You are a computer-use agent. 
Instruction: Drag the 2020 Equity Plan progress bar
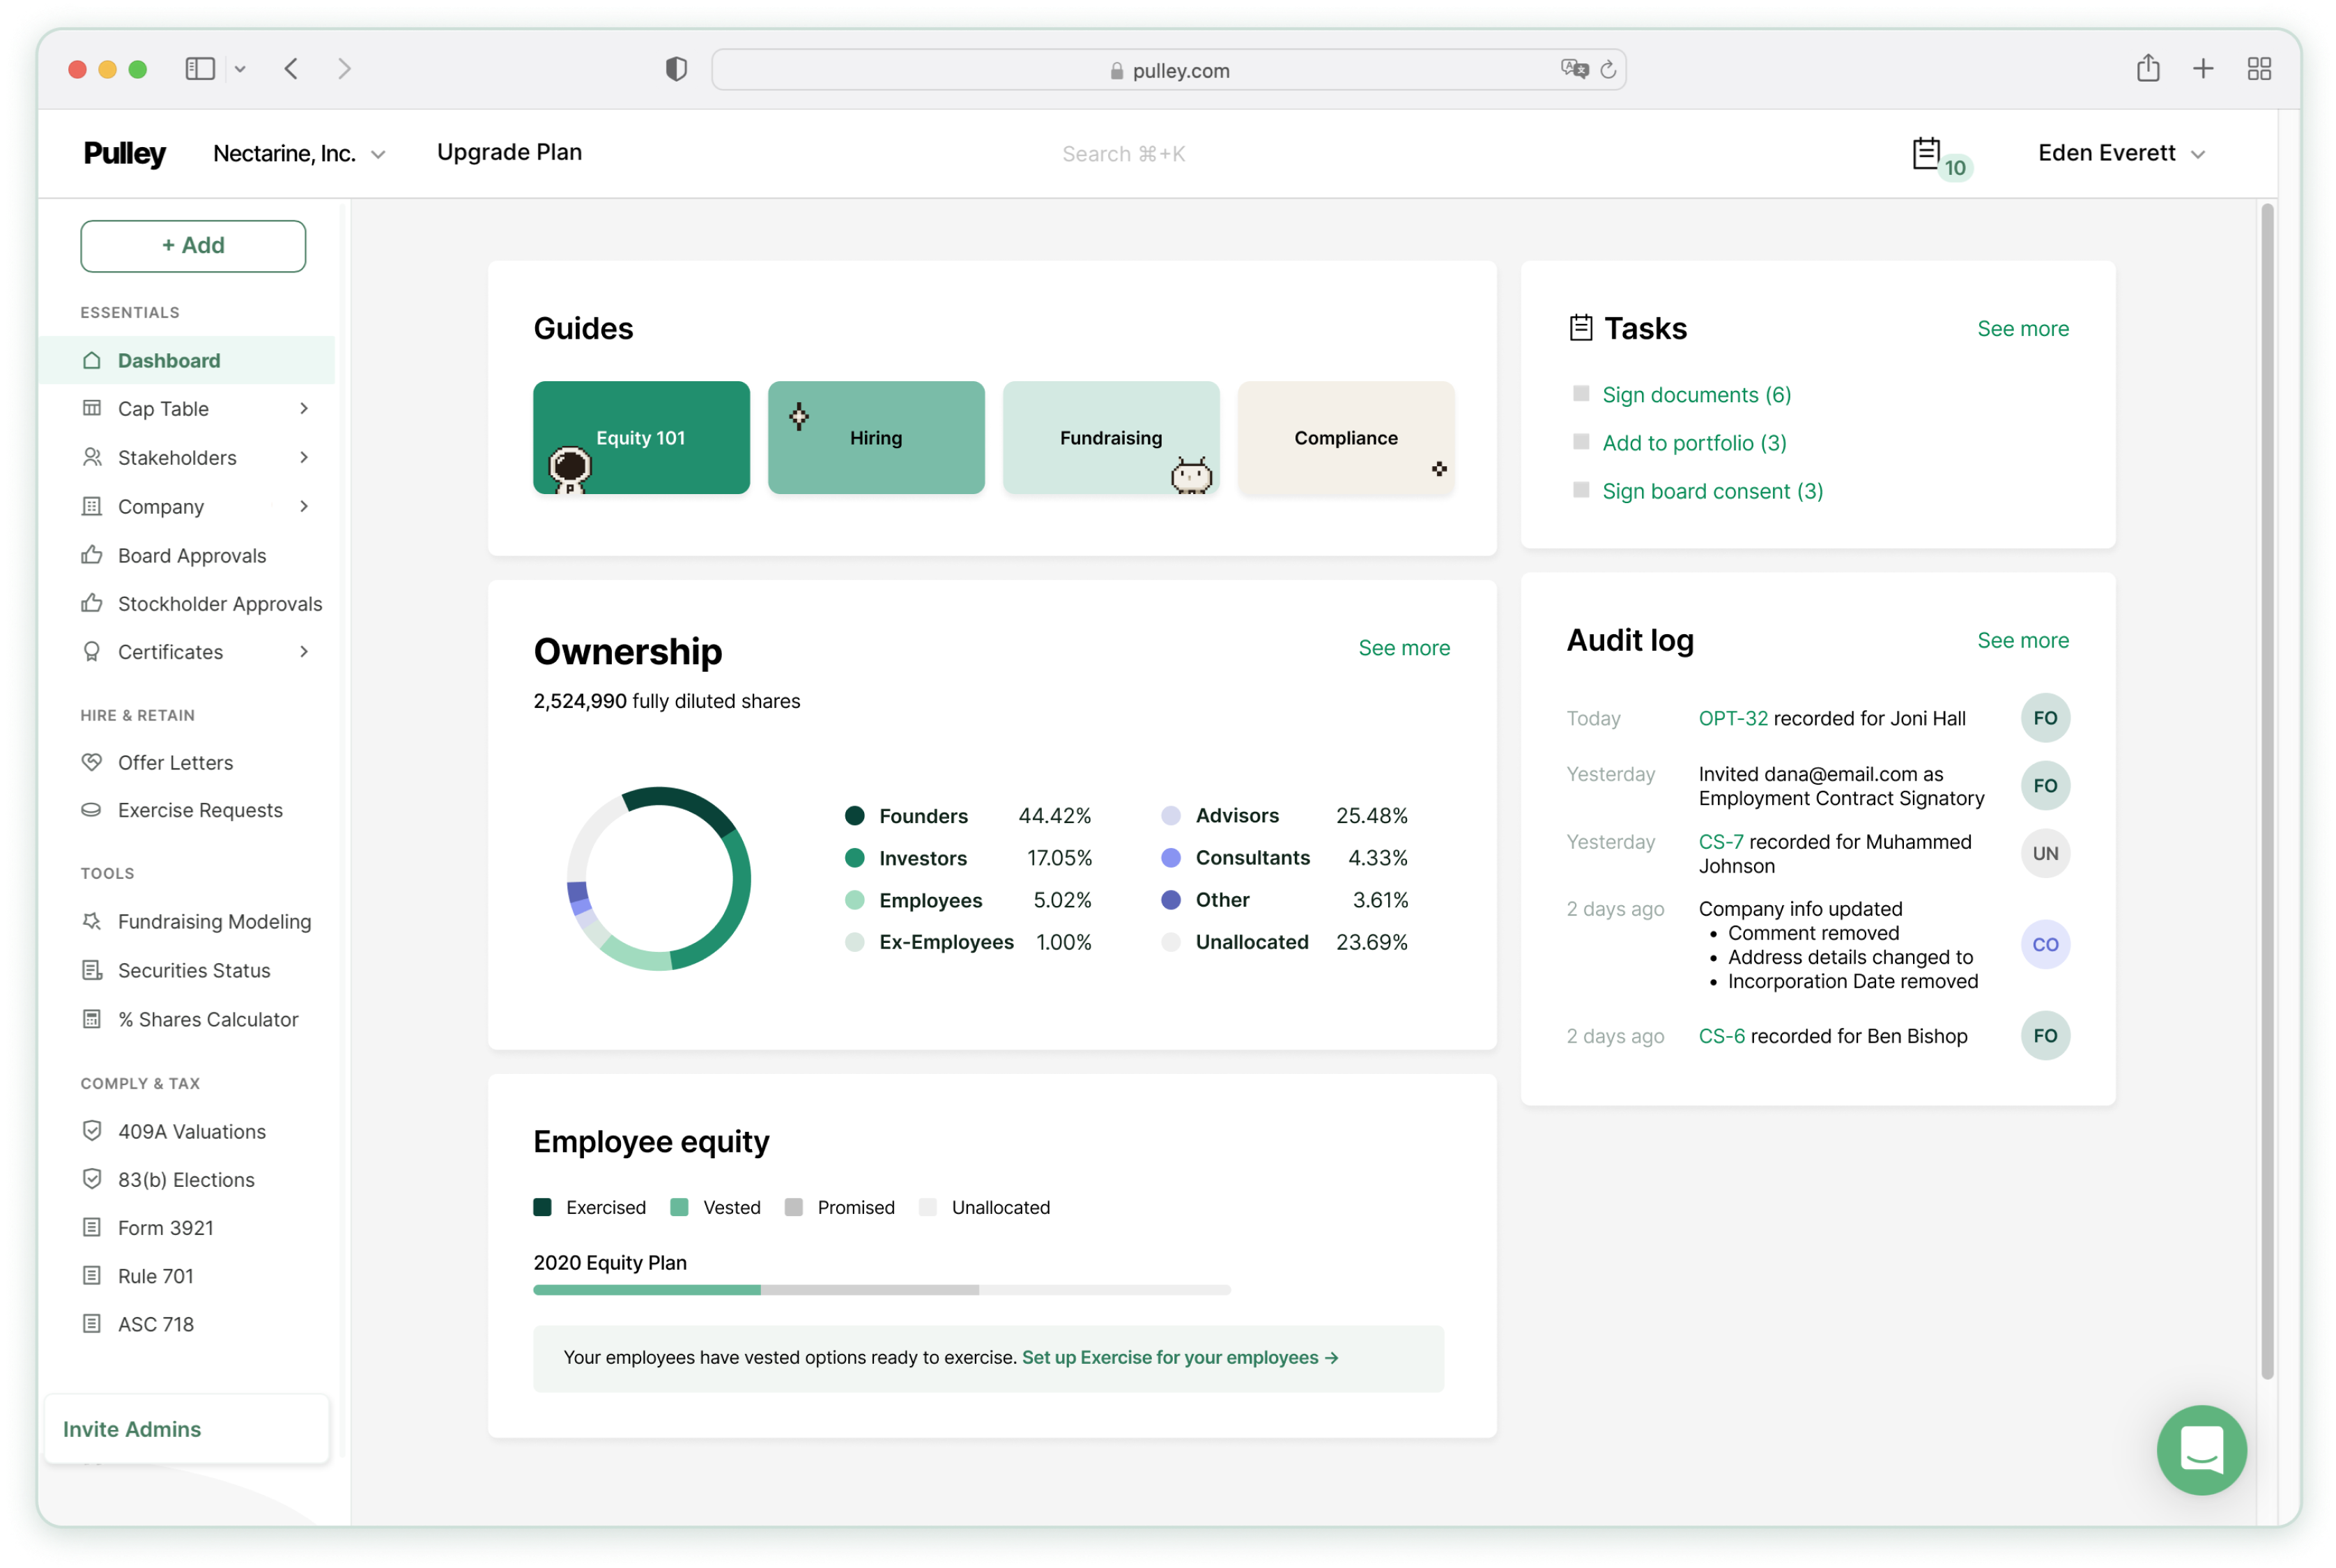(882, 1290)
